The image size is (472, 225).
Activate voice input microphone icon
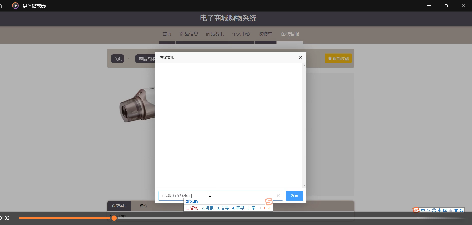[x=440, y=210]
